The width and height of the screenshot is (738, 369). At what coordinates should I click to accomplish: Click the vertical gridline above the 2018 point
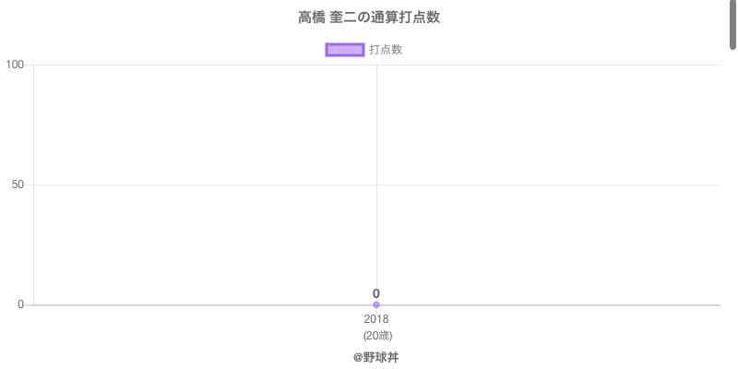click(376, 138)
